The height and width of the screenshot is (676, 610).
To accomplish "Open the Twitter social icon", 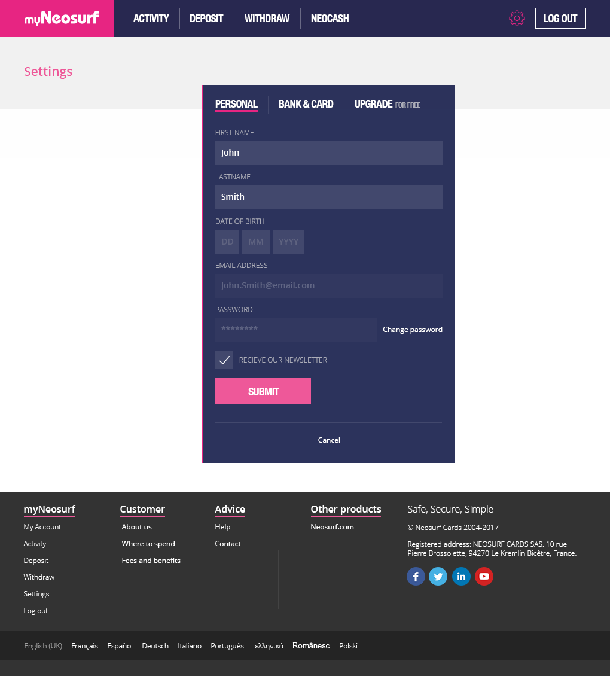I will pyautogui.click(x=438, y=577).
